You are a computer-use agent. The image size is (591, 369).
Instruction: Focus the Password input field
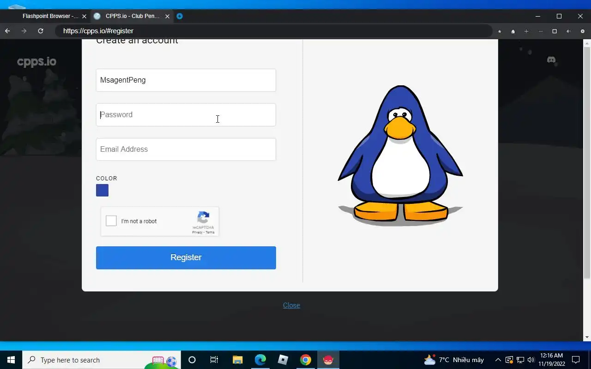pos(186,115)
